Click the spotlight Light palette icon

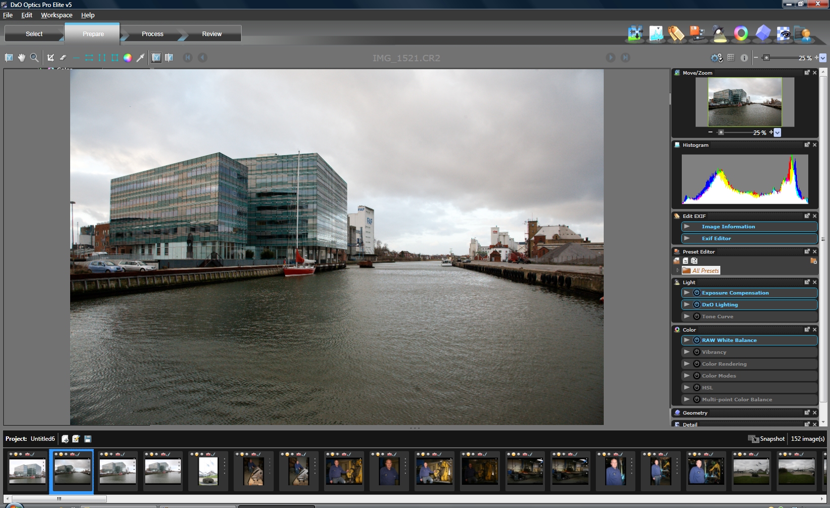click(719, 34)
